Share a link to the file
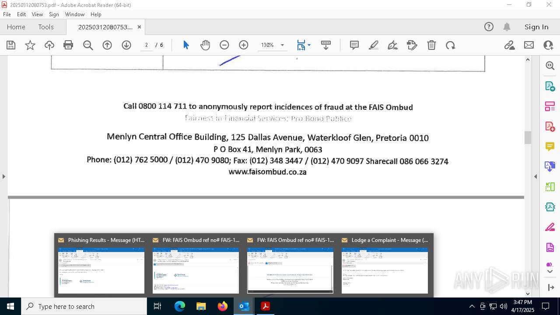The image size is (560, 315). [x=510, y=45]
